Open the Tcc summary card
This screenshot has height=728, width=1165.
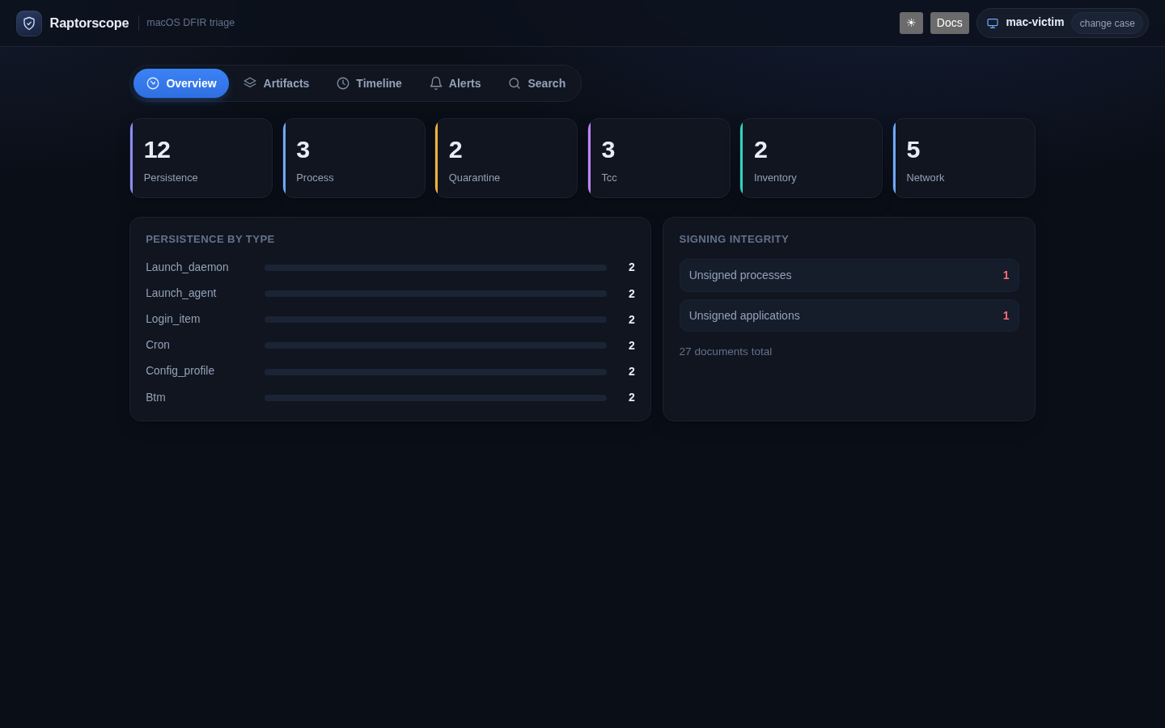pos(659,159)
